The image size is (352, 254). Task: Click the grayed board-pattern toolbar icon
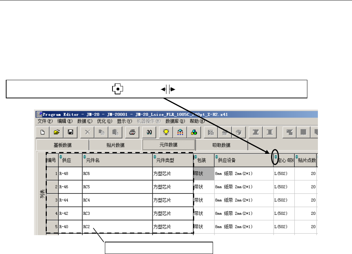coord(211,132)
